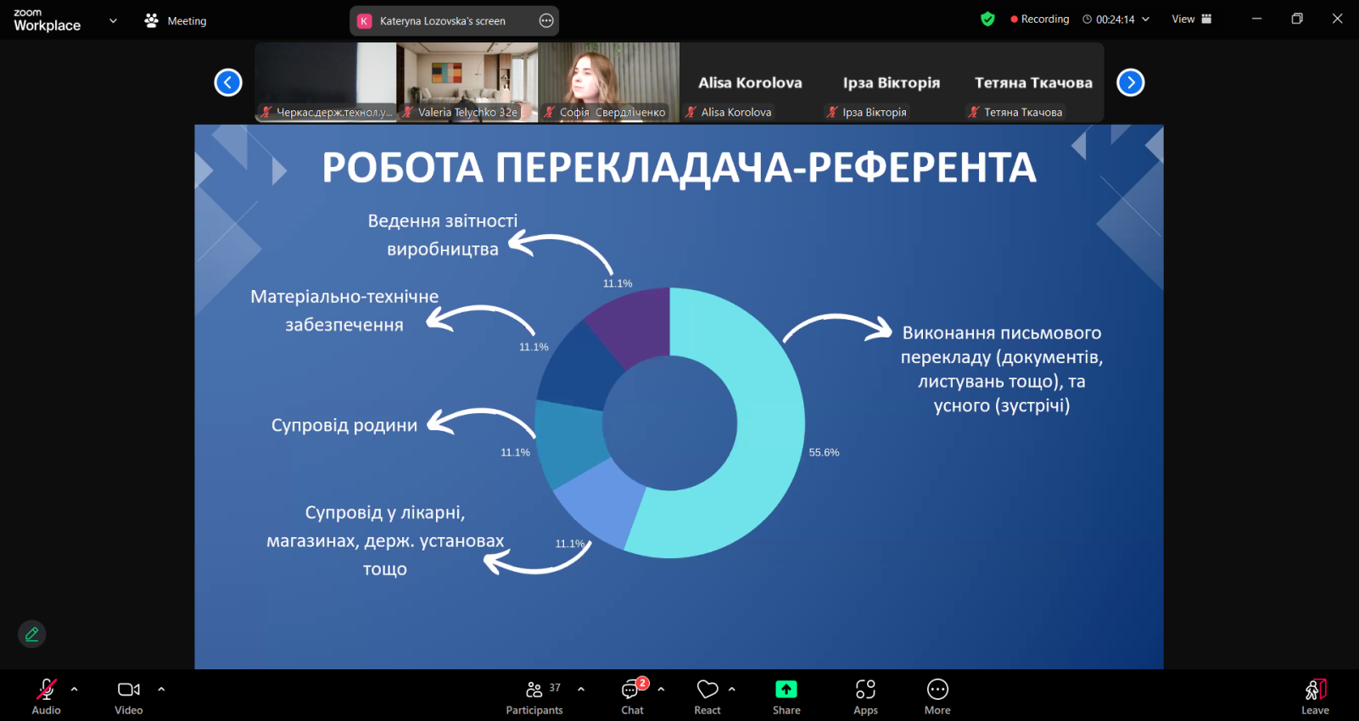The image size is (1359, 721).
Task: Expand video settings chevron
Action: click(x=161, y=689)
